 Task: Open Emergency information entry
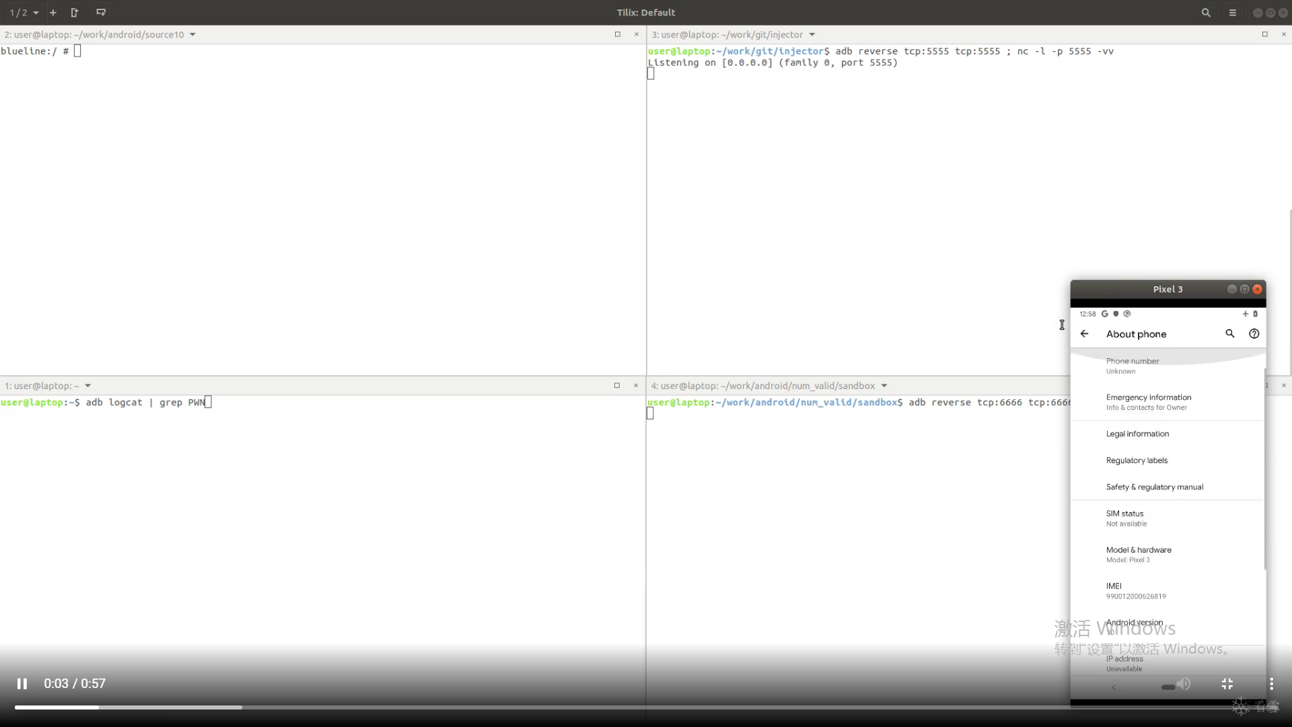click(1148, 402)
